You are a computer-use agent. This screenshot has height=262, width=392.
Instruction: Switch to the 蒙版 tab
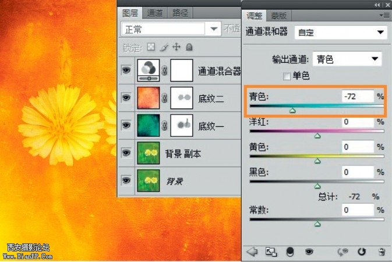pyautogui.click(x=280, y=16)
